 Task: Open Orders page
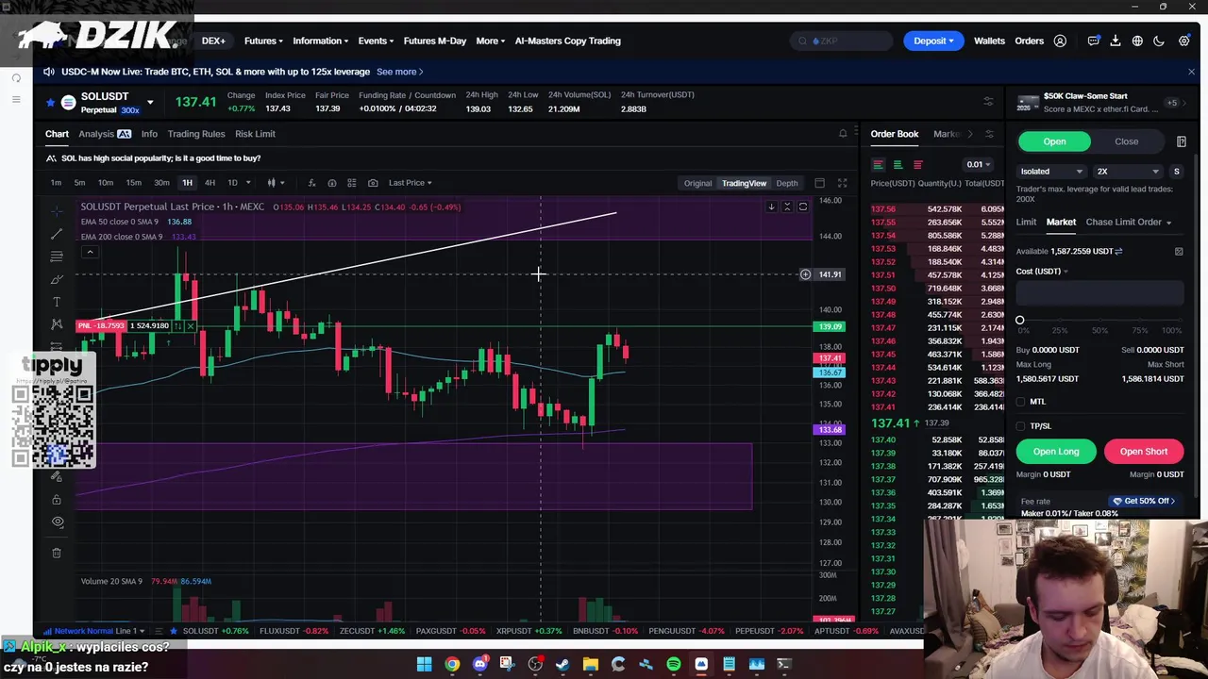[x=1029, y=41]
